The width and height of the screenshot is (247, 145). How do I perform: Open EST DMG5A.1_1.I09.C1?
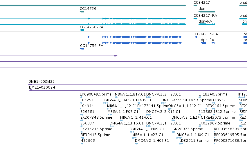pos(193,135)
